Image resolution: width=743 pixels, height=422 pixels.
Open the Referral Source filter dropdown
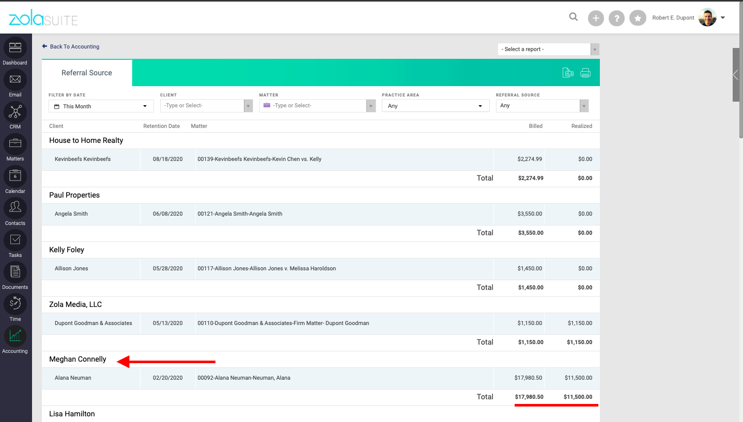point(542,106)
